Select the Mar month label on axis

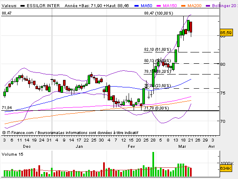pyautogui.click(x=182, y=147)
